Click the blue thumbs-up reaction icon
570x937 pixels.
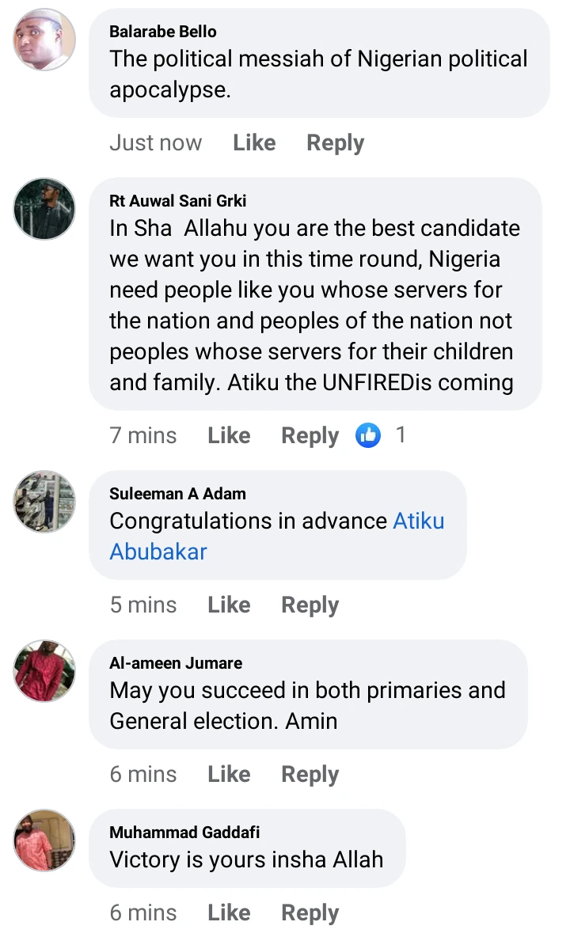pyautogui.click(x=368, y=434)
